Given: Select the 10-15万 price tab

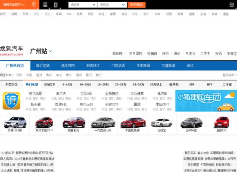Looking at the screenshot, I should 85,84.
